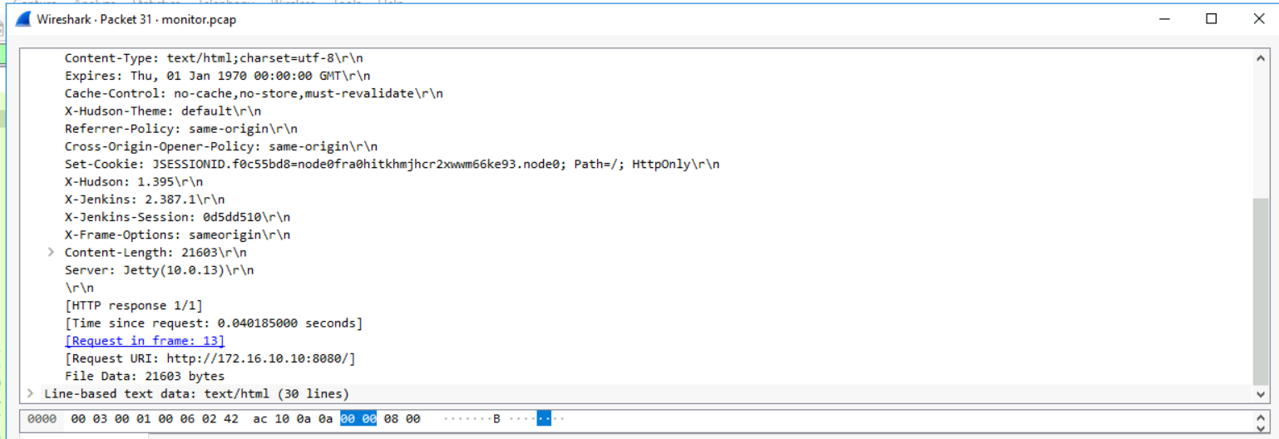Select the File Data: 21603 bytes line
Viewport: 1279px width, 439px height.
145,376
